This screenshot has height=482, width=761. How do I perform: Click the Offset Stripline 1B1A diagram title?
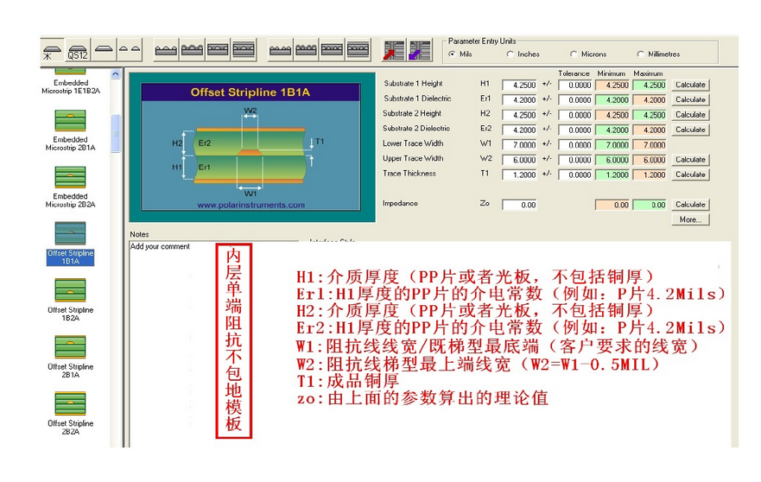pyautogui.click(x=250, y=92)
